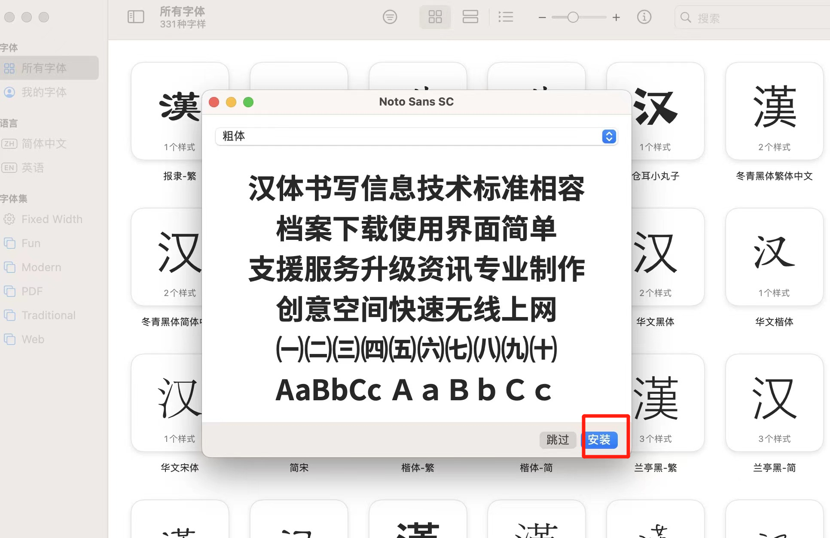Click the font info icon
The width and height of the screenshot is (830, 538).
click(644, 17)
